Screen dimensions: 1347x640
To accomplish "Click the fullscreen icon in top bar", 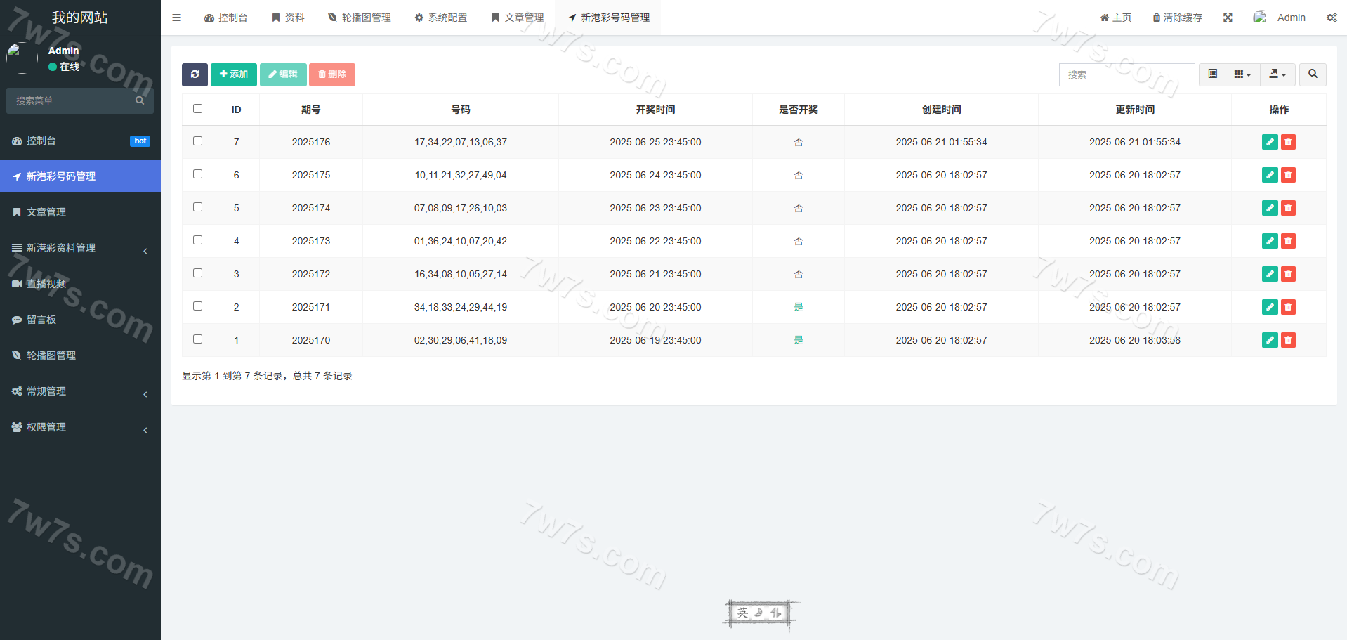I will 1228,18.
